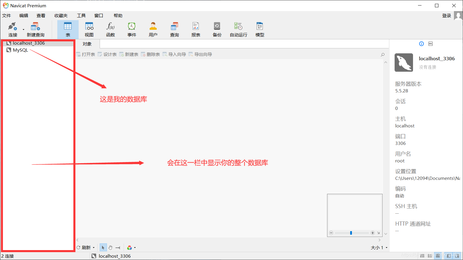Click the search magnifier icon
The image size is (463, 260).
pyautogui.click(x=383, y=55)
